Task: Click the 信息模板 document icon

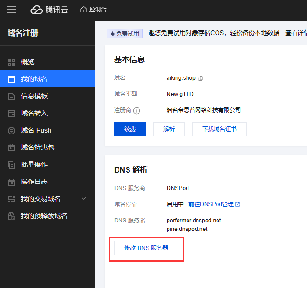Action: coord(11,96)
